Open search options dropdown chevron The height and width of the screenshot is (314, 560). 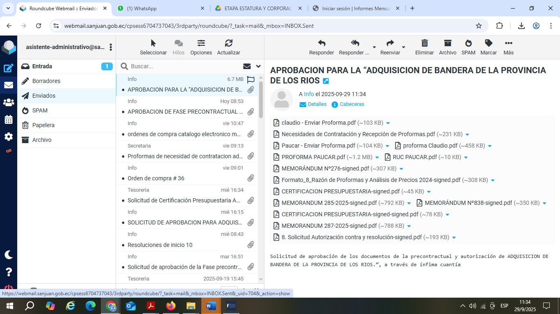click(258, 66)
